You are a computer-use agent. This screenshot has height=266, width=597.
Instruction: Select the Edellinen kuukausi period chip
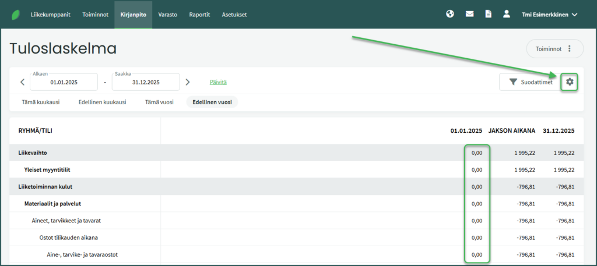pyautogui.click(x=102, y=102)
